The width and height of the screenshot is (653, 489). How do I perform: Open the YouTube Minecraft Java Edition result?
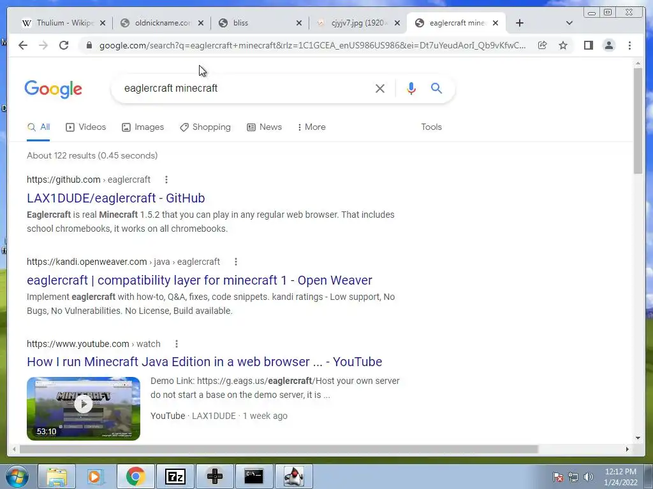(205, 362)
